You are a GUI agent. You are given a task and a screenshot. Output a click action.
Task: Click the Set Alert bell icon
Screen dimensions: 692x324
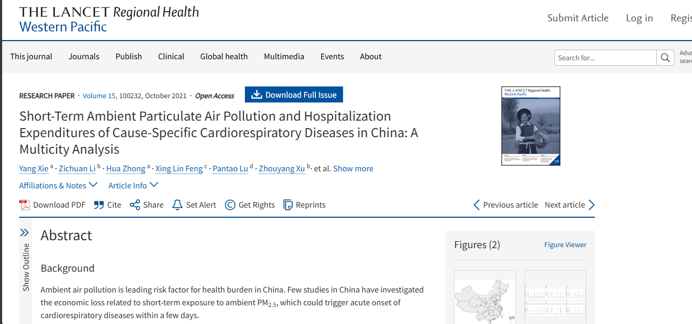tap(178, 205)
